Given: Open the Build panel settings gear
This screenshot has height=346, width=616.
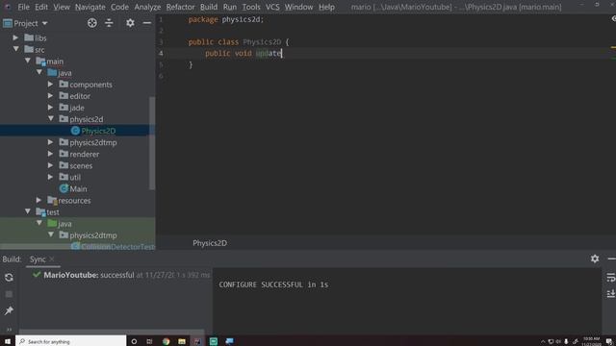Looking at the screenshot, I should point(595,259).
